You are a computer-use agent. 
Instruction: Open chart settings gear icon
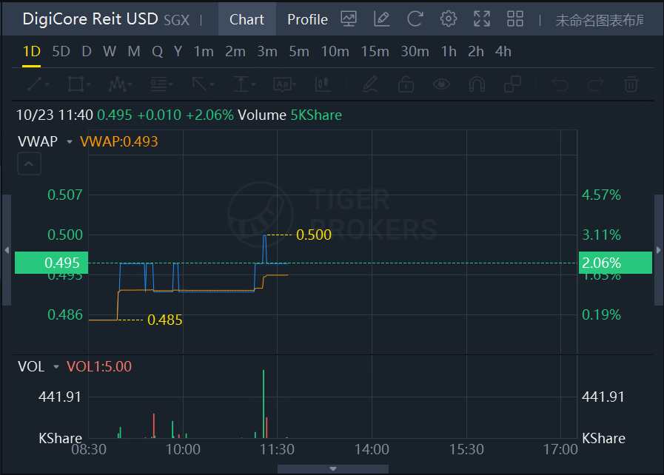tap(449, 19)
